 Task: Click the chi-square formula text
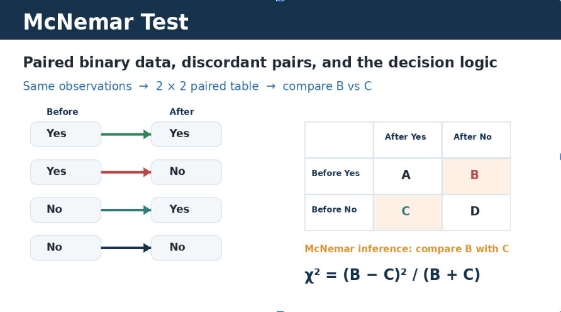coord(392,276)
